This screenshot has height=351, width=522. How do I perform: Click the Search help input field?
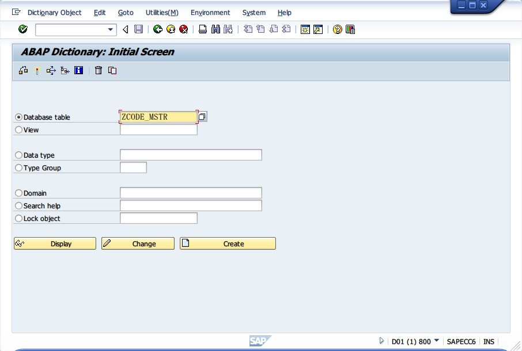point(191,205)
